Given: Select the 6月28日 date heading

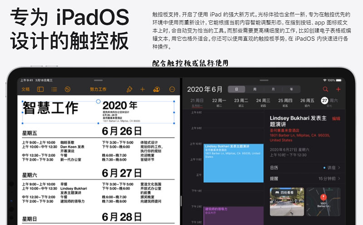Looking at the screenshot, I should coord(122,217).
